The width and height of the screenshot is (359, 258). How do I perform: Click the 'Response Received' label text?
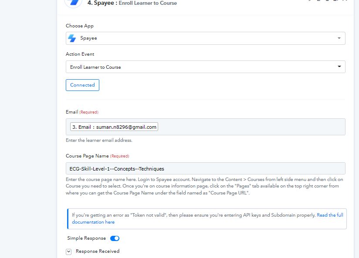pos(98,251)
